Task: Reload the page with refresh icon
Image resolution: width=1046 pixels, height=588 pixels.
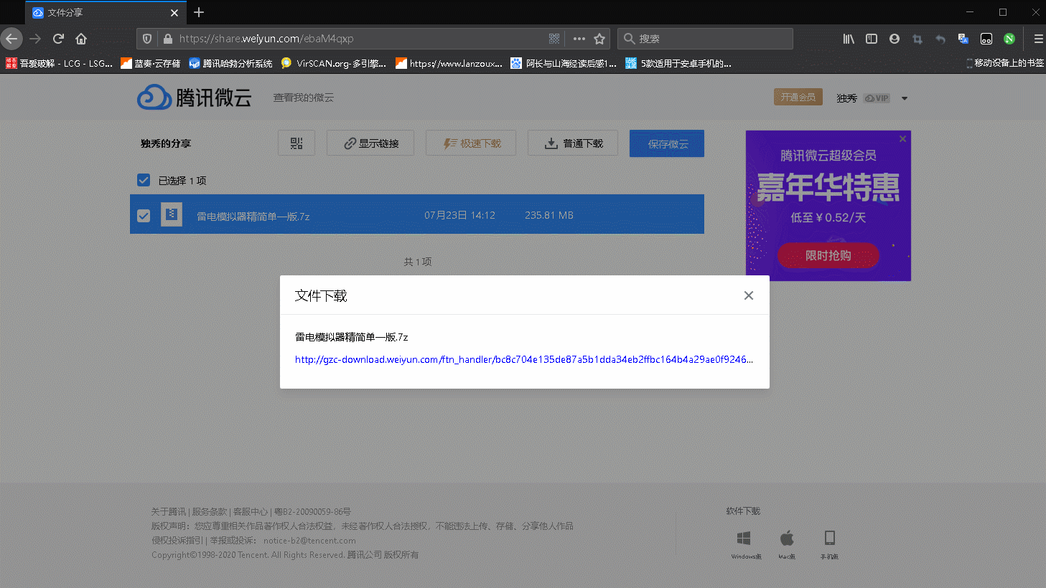Action: [58, 39]
